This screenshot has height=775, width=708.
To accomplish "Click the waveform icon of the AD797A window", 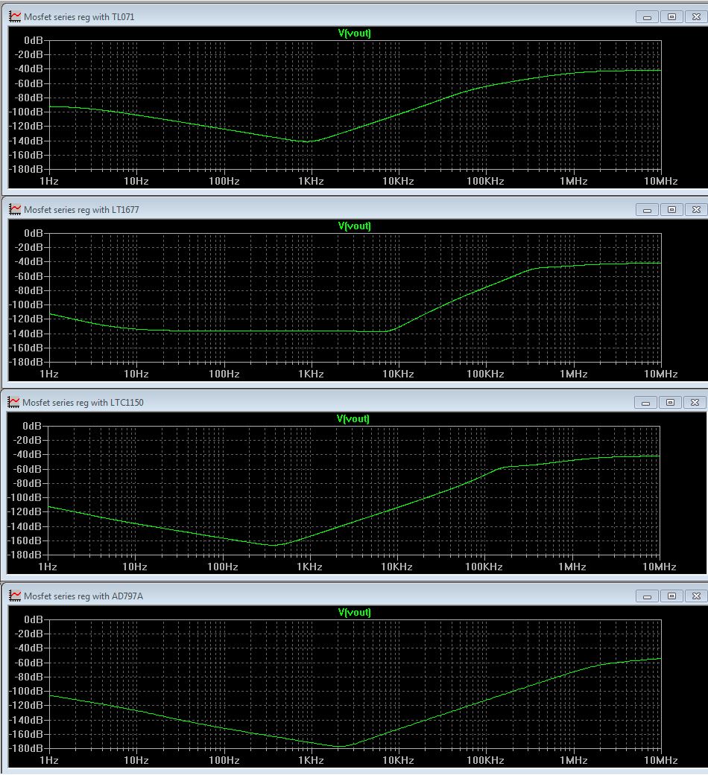I will pyautogui.click(x=16, y=596).
